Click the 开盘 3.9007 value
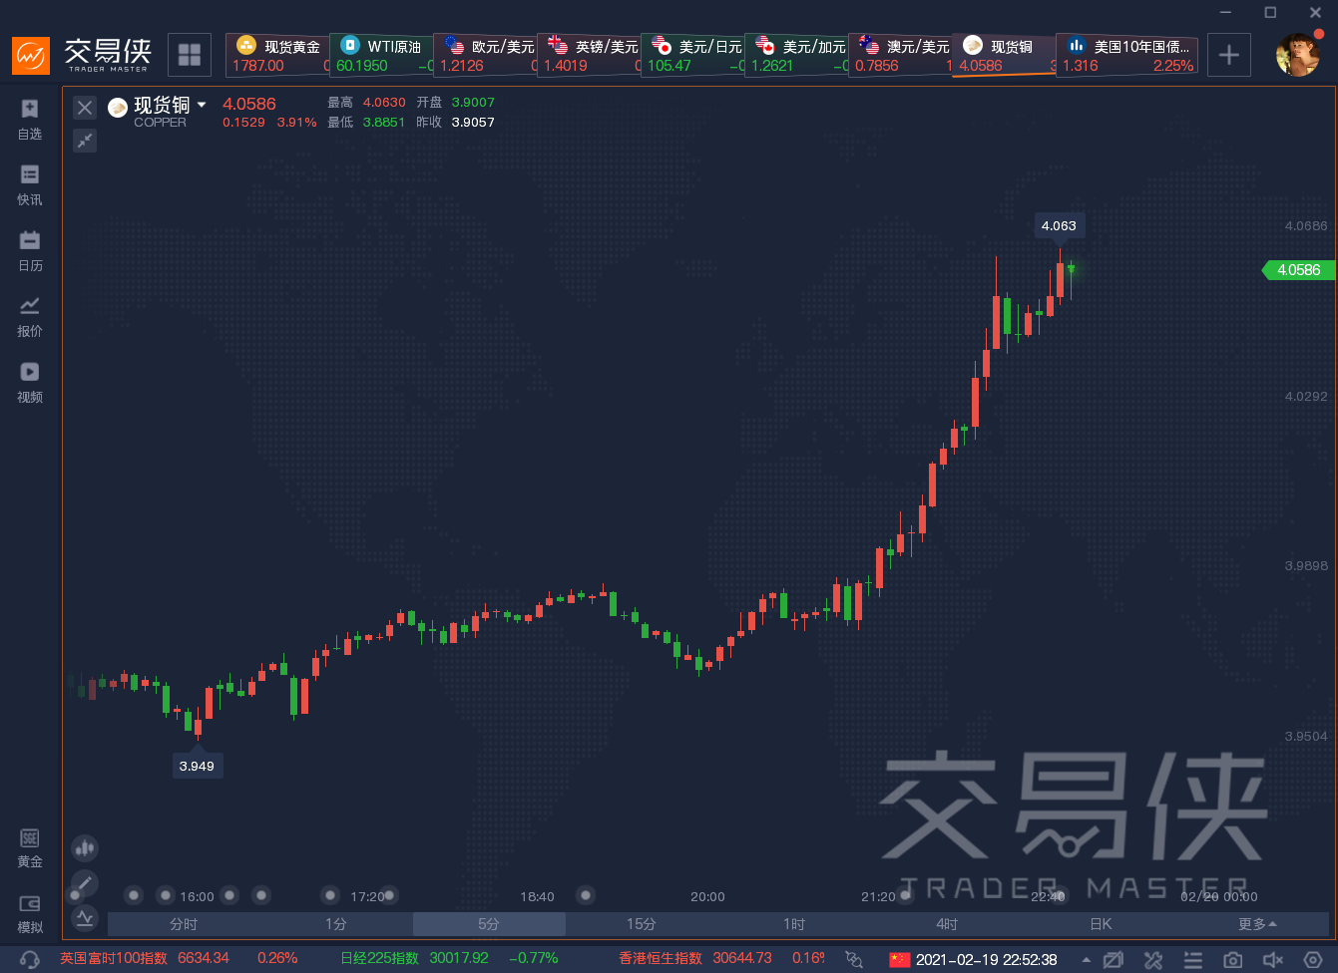Screen dimensions: 1338x973 (473, 103)
